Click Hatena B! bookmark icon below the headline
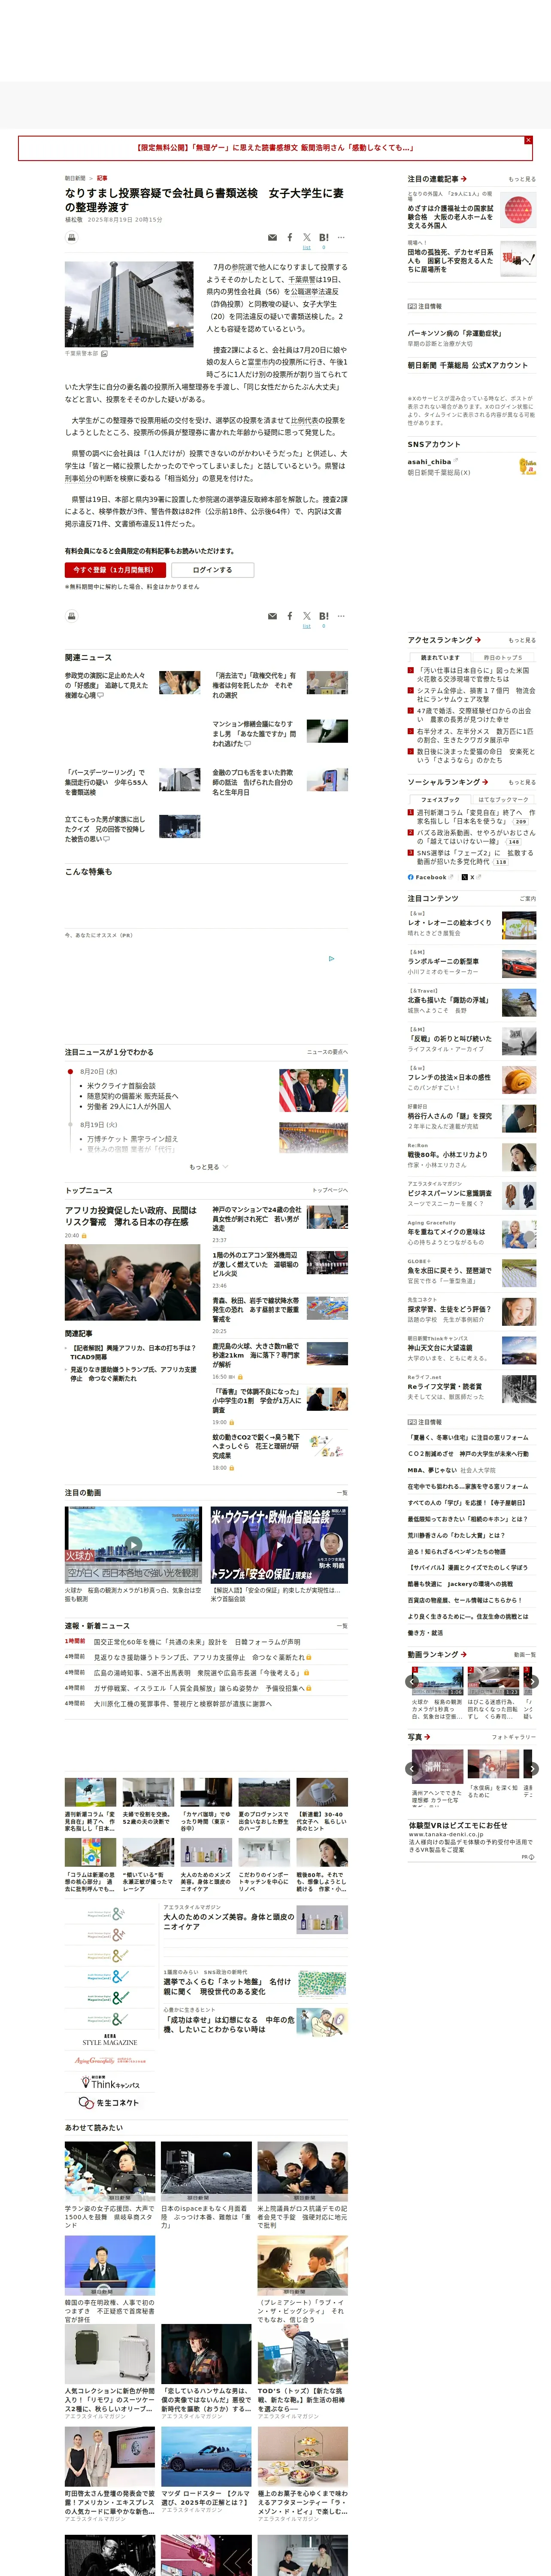551x2576 pixels. click(x=324, y=238)
